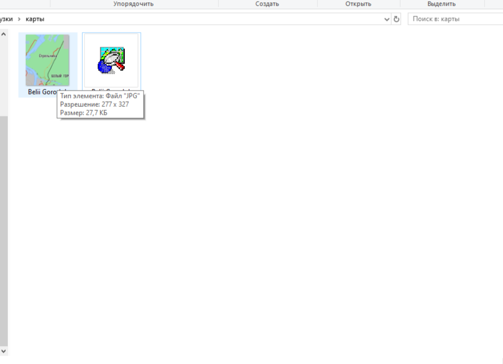Click the navigation pane scrollbar thumb

[3, 225]
